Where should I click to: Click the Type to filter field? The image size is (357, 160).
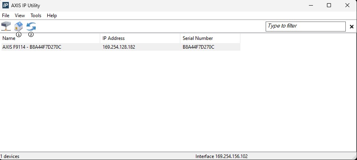305,26
